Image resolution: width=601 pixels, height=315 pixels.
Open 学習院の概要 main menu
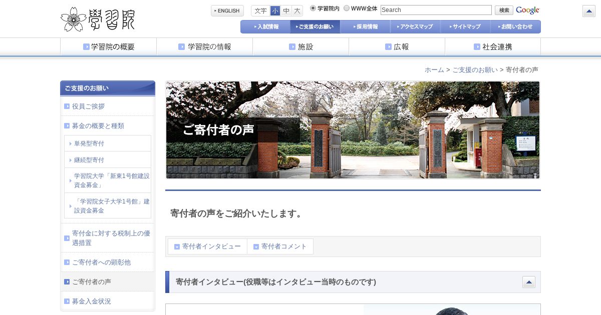pyautogui.click(x=108, y=47)
